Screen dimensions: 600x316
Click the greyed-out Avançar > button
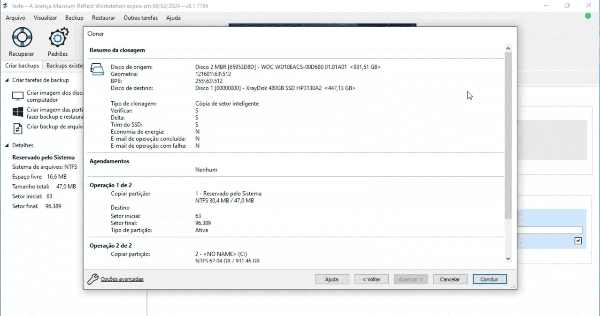411,279
